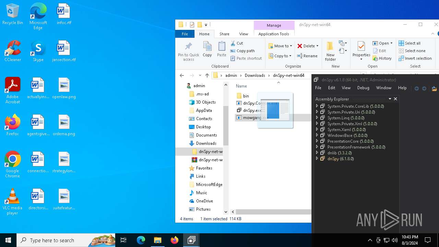
Task: Click the Up one level arrow
Action: click(x=207, y=75)
